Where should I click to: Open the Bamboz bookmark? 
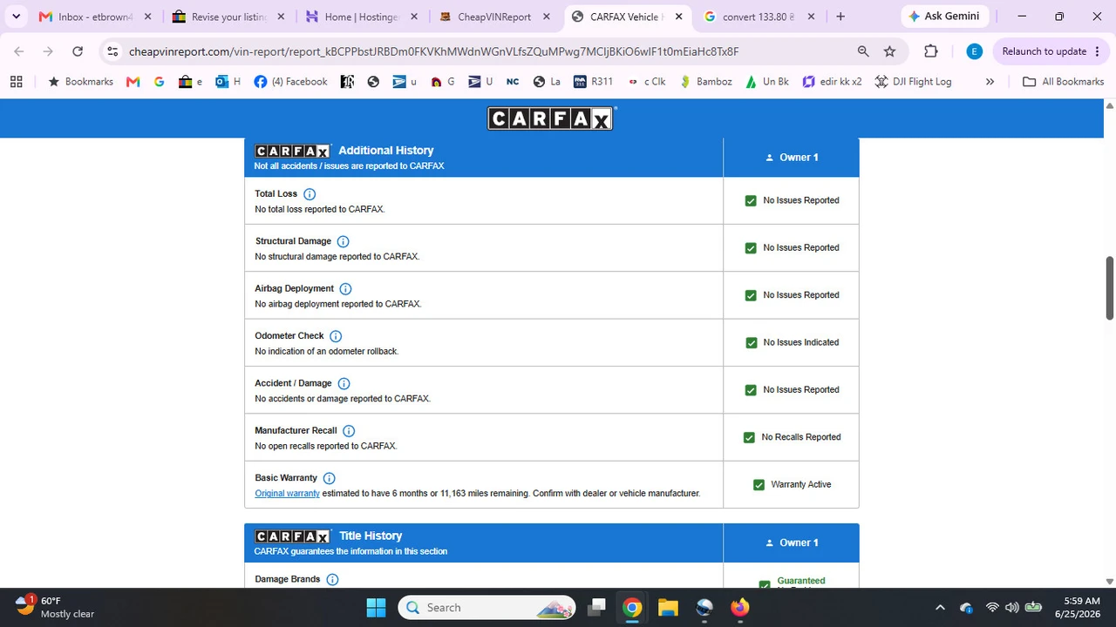point(706,82)
